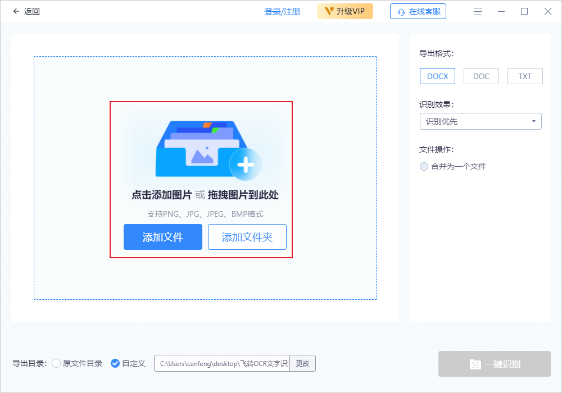This screenshot has height=393, width=562.
Task: Click the 添加文件 button
Action: point(163,237)
